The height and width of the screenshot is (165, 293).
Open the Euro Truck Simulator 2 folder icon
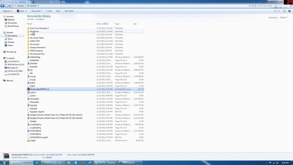pos(28,28)
